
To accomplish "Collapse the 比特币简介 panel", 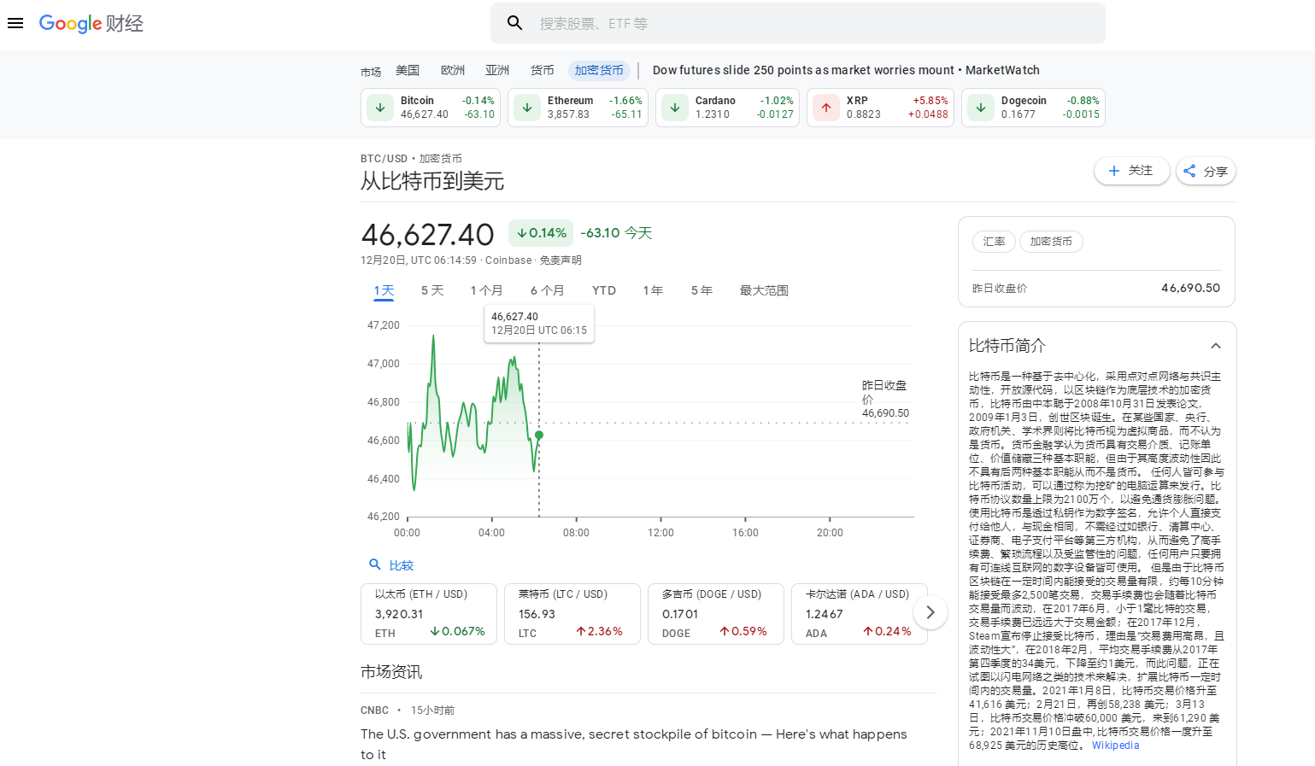I will [1216, 346].
